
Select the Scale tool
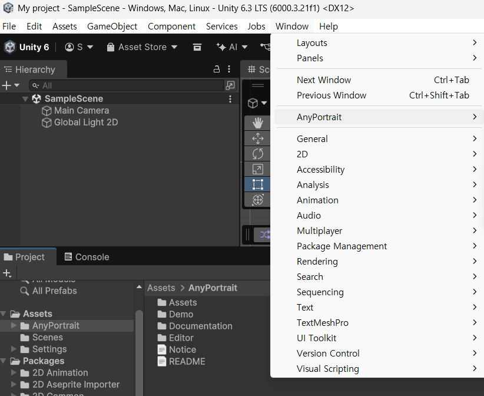click(x=257, y=169)
